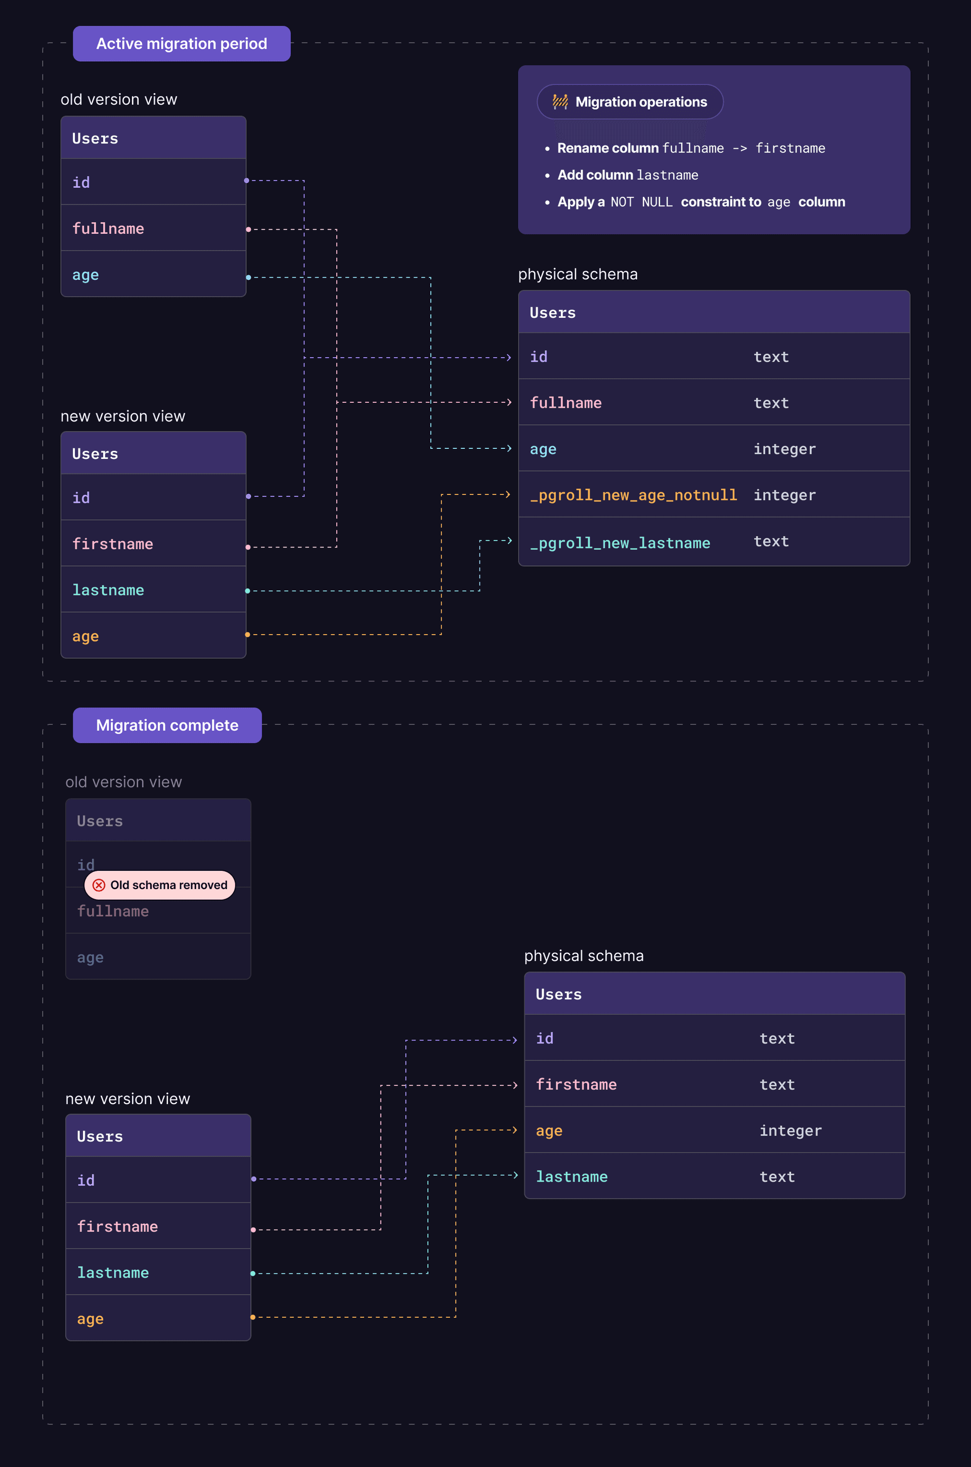Click the Active migration period badge
Viewport: 971px width, 1467px height.
(181, 44)
